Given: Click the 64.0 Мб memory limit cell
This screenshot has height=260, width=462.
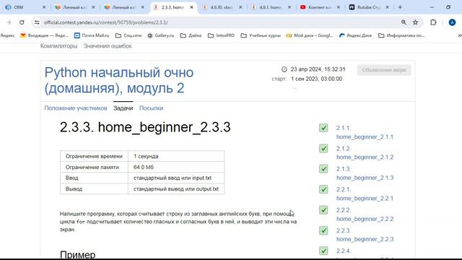Looking at the screenshot, I should tap(176, 167).
